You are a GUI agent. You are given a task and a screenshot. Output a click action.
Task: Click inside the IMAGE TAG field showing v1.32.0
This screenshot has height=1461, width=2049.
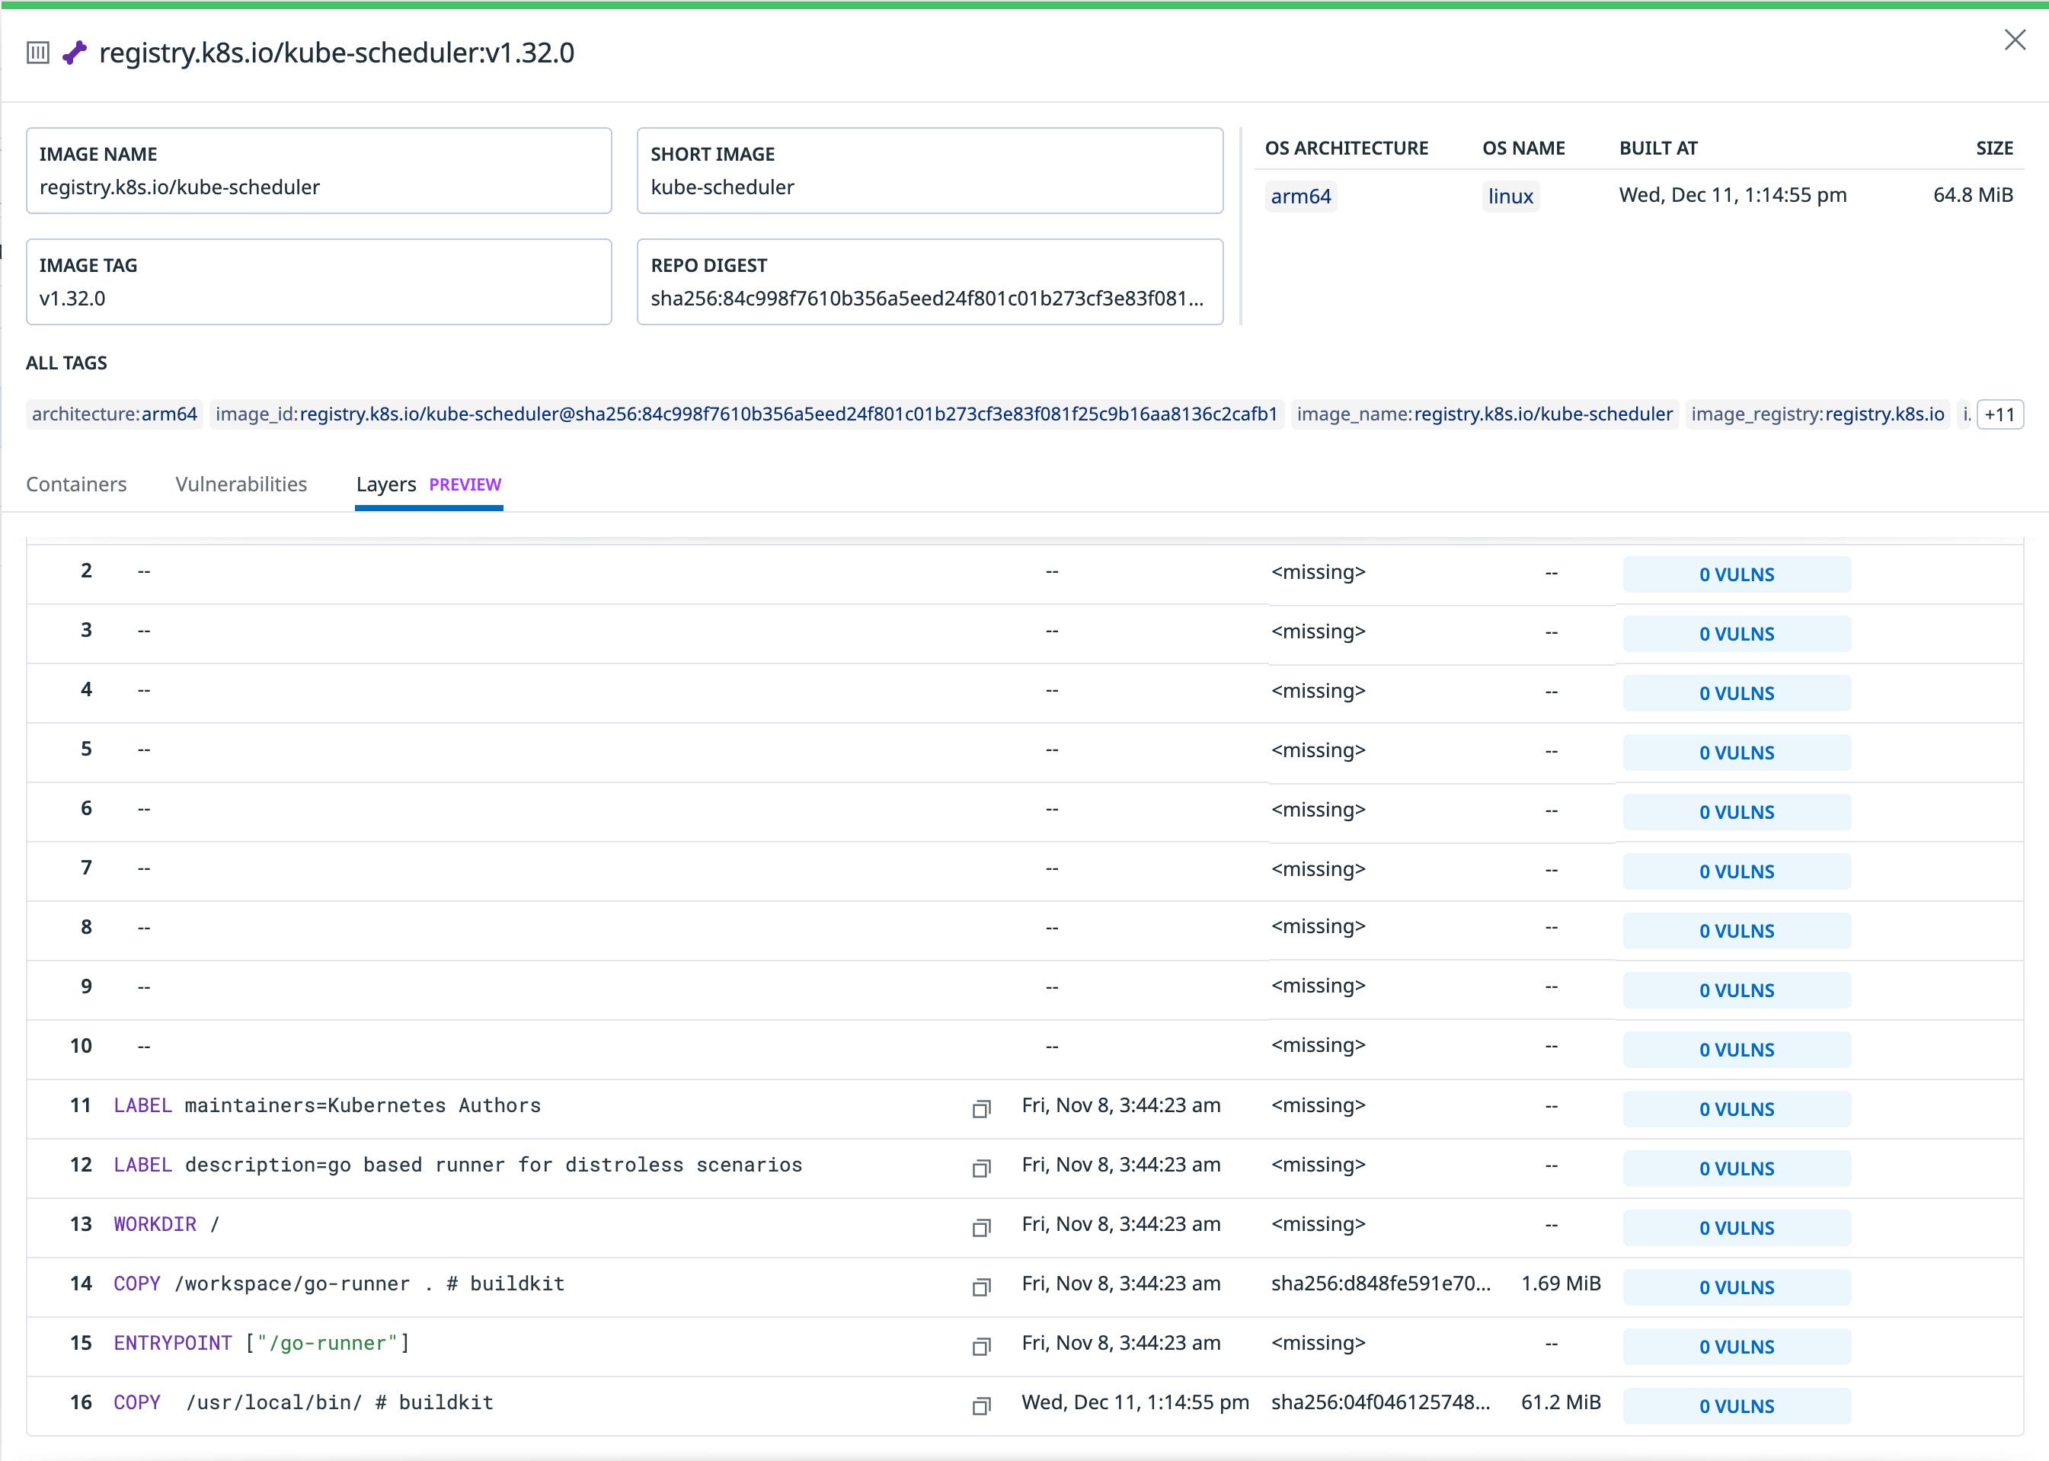tap(318, 299)
